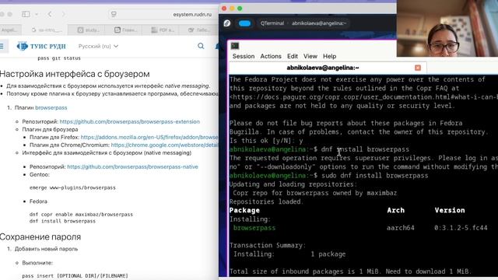Click the "Transaction Summary:" line in terminal
Screen dimensions: 498x280
click(x=268, y=246)
